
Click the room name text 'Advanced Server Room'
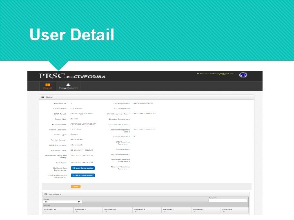[x=83, y=124]
